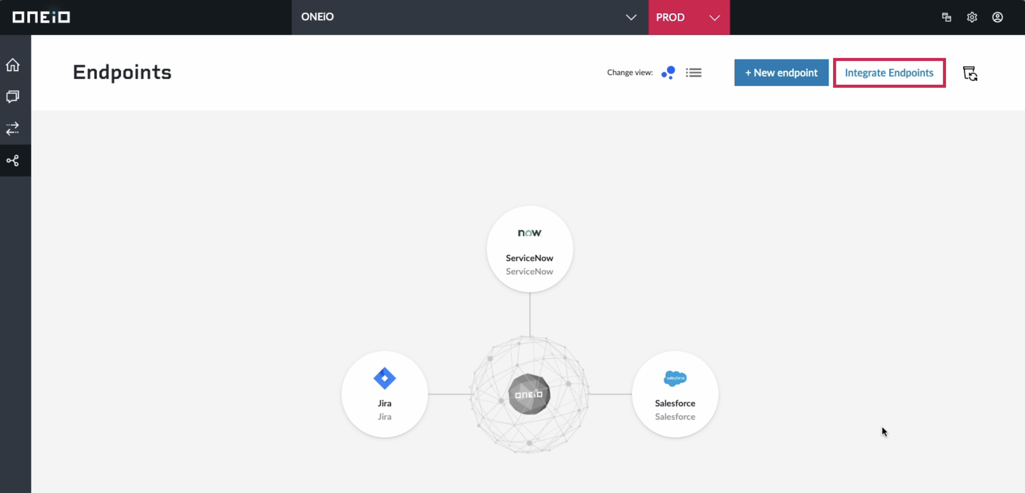Select the Salesforce endpoint node

pyautogui.click(x=675, y=394)
